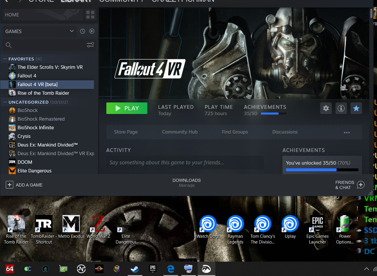Open Elite Dangerous desktop shortcut
Screen dimensions: 377x276
[x=126, y=230]
